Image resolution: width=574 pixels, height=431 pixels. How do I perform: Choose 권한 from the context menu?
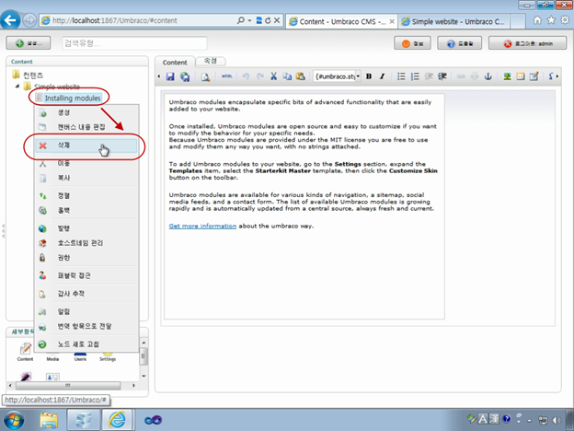coord(86,258)
